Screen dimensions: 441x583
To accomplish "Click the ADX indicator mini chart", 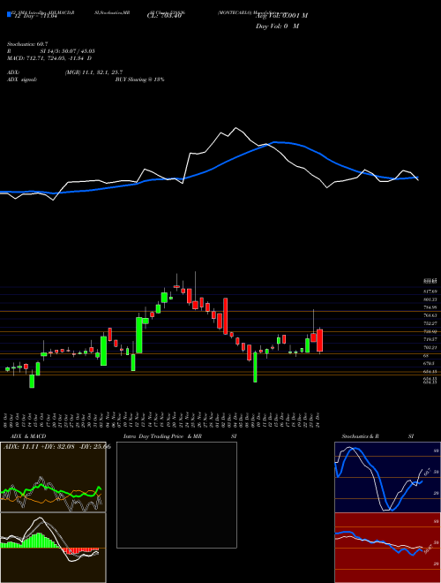I will point(53,477).
